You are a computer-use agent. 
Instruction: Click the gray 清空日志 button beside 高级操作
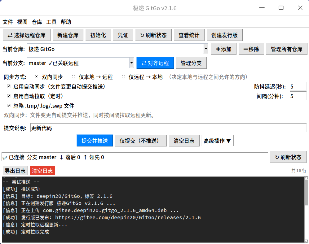[184, 141]
